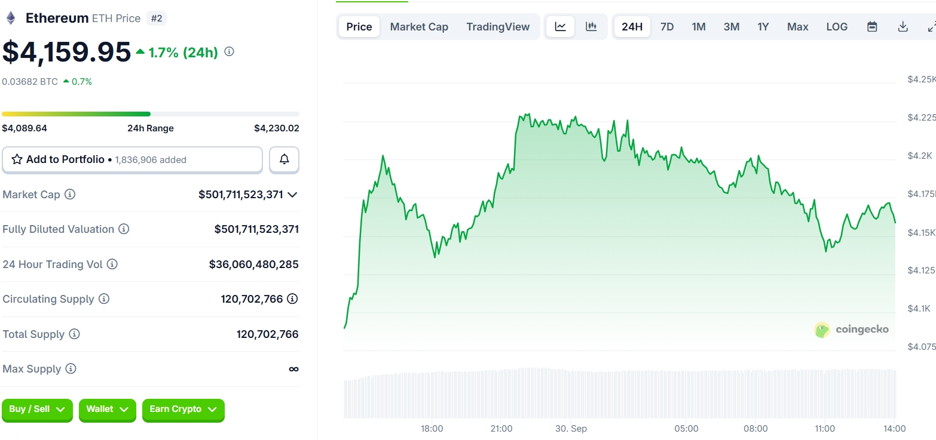The width and height of the screenshot is (936, 440).
Task: Click the price alert bell icon
Action: coord(285,159)
